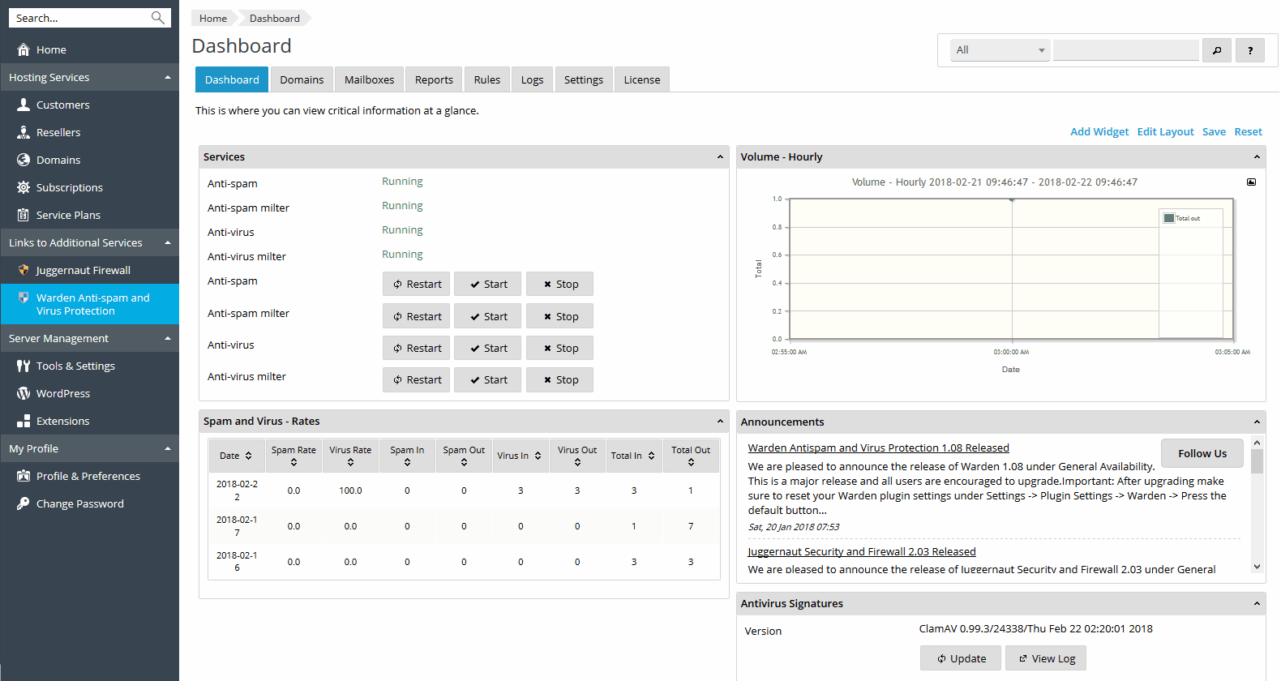Open the All filter dropdown
The image size is (1281, 681).
1000,50
